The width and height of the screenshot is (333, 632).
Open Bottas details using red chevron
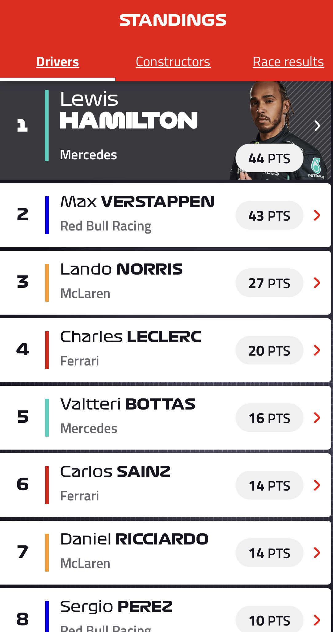[317, 418]
